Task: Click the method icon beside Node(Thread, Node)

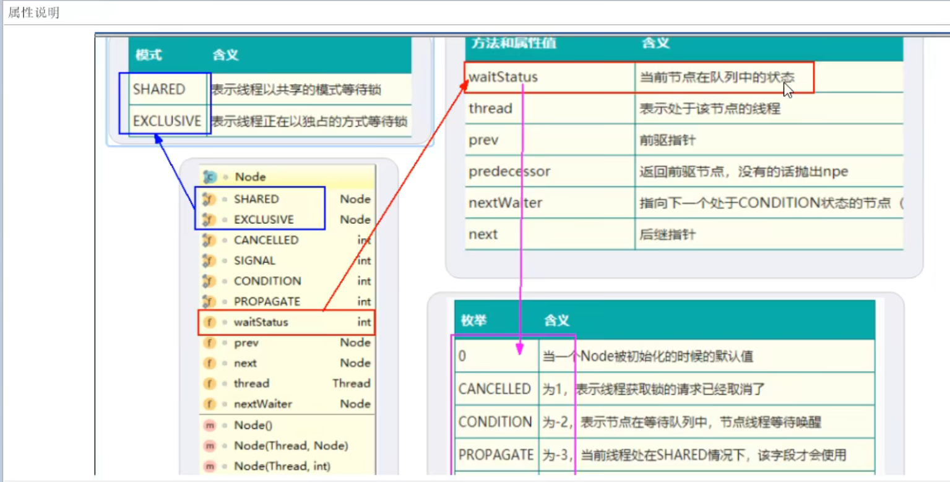Action: tap(209, 446)
